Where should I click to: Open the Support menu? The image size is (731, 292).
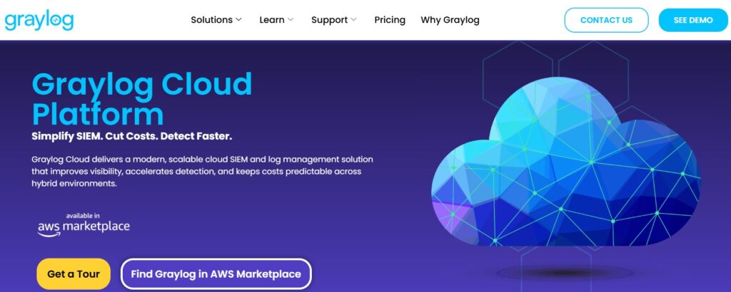tap(330, 20)
